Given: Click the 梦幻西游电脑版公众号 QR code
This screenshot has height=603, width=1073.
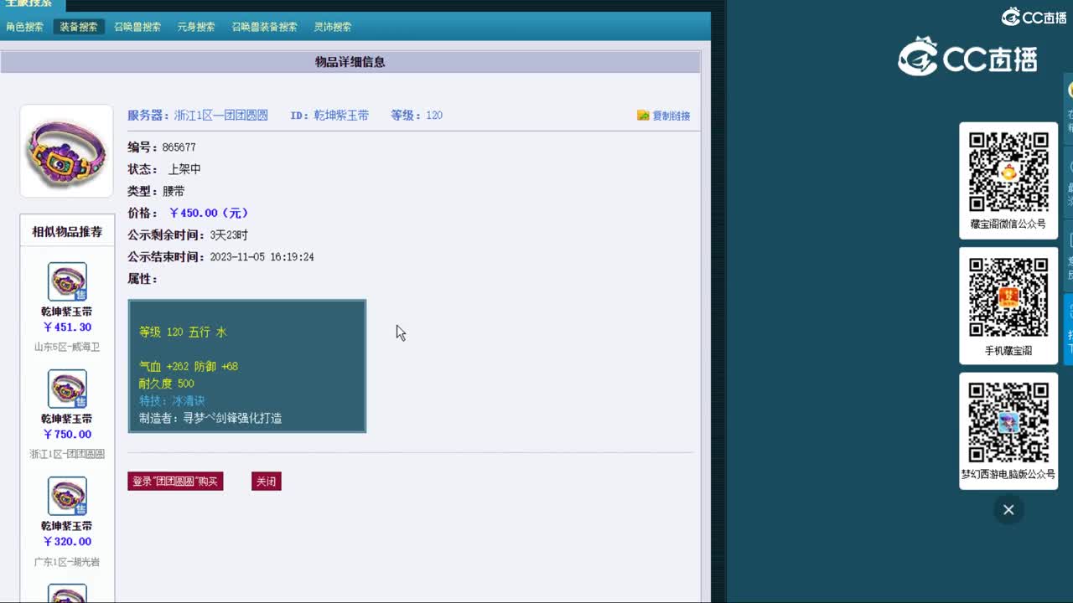Looking at the screenshot, I should pos(1008,422).
